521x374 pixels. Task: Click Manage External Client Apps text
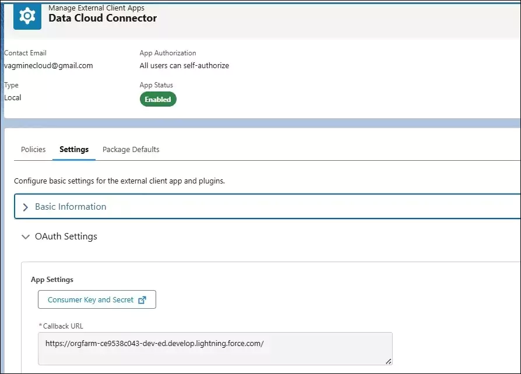pyautogui.click(x=96, y=8)
